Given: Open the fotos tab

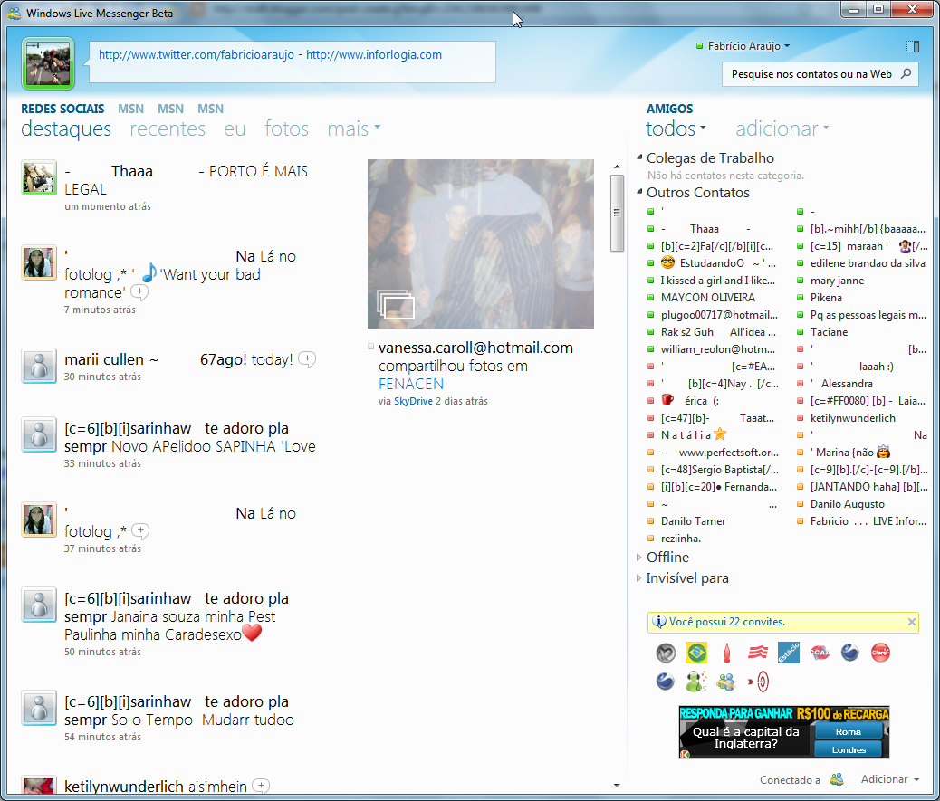Looking at the screenshot, I should click(286, 129).
